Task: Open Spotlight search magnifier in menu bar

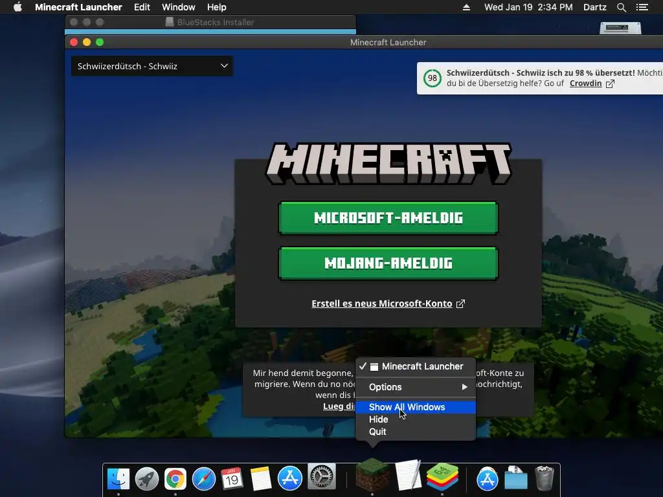Action: [x=621, y=7]
